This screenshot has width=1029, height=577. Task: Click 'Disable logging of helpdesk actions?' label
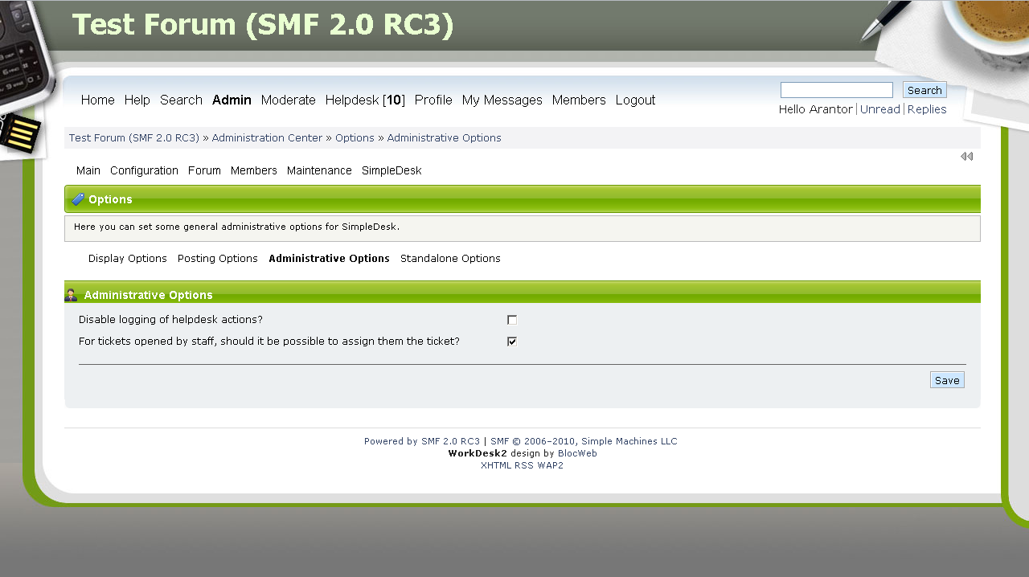point(170,320)
